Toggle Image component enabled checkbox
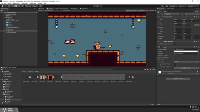The width and height of the screenshot is (200, 112). point(161,47)
